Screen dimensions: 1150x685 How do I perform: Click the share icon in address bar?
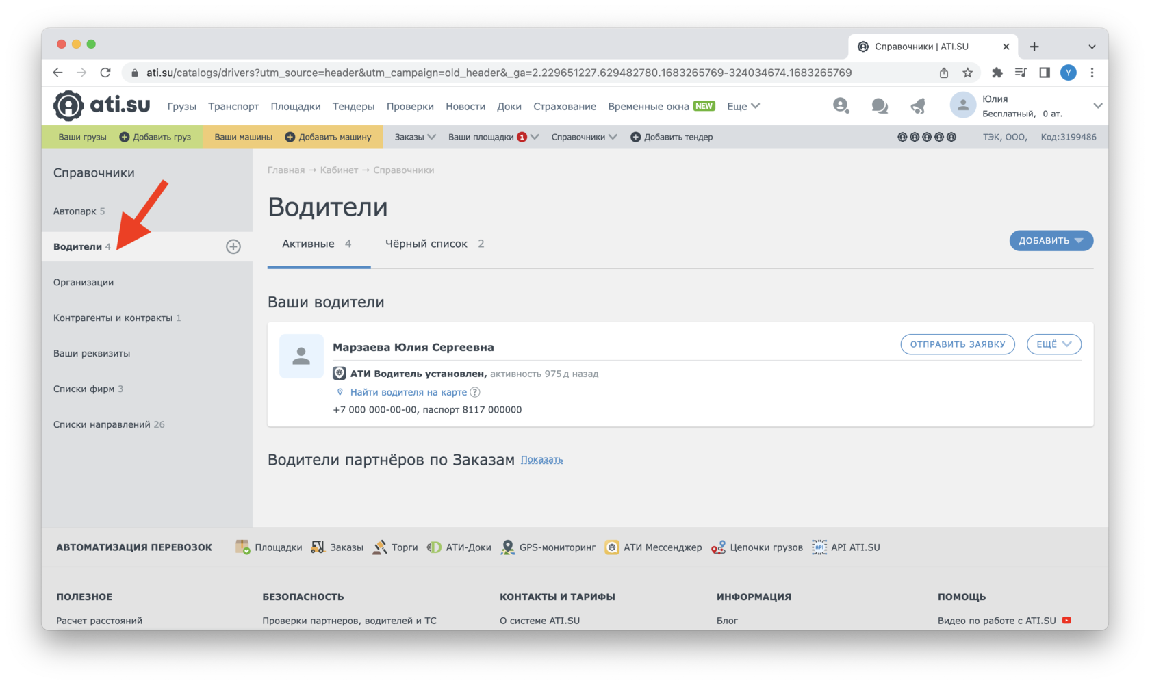[x=944, y=73]
